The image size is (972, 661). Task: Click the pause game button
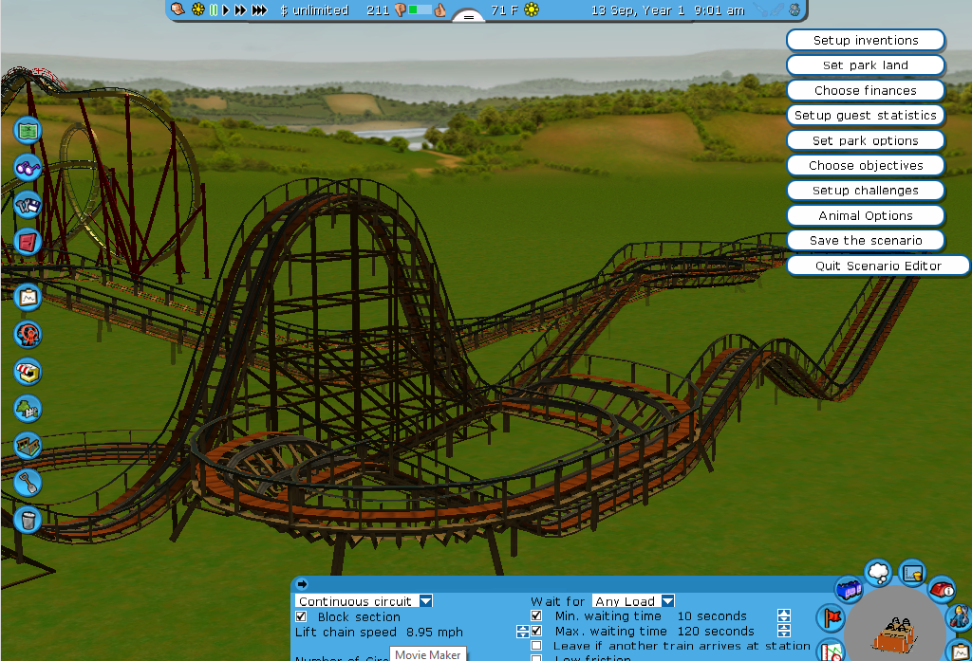(x=214, y=10)
